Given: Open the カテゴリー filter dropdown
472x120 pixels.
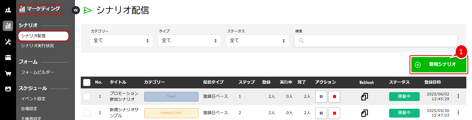Looking at the screenshot, I should pyautogui.click(x=121, y=41).
